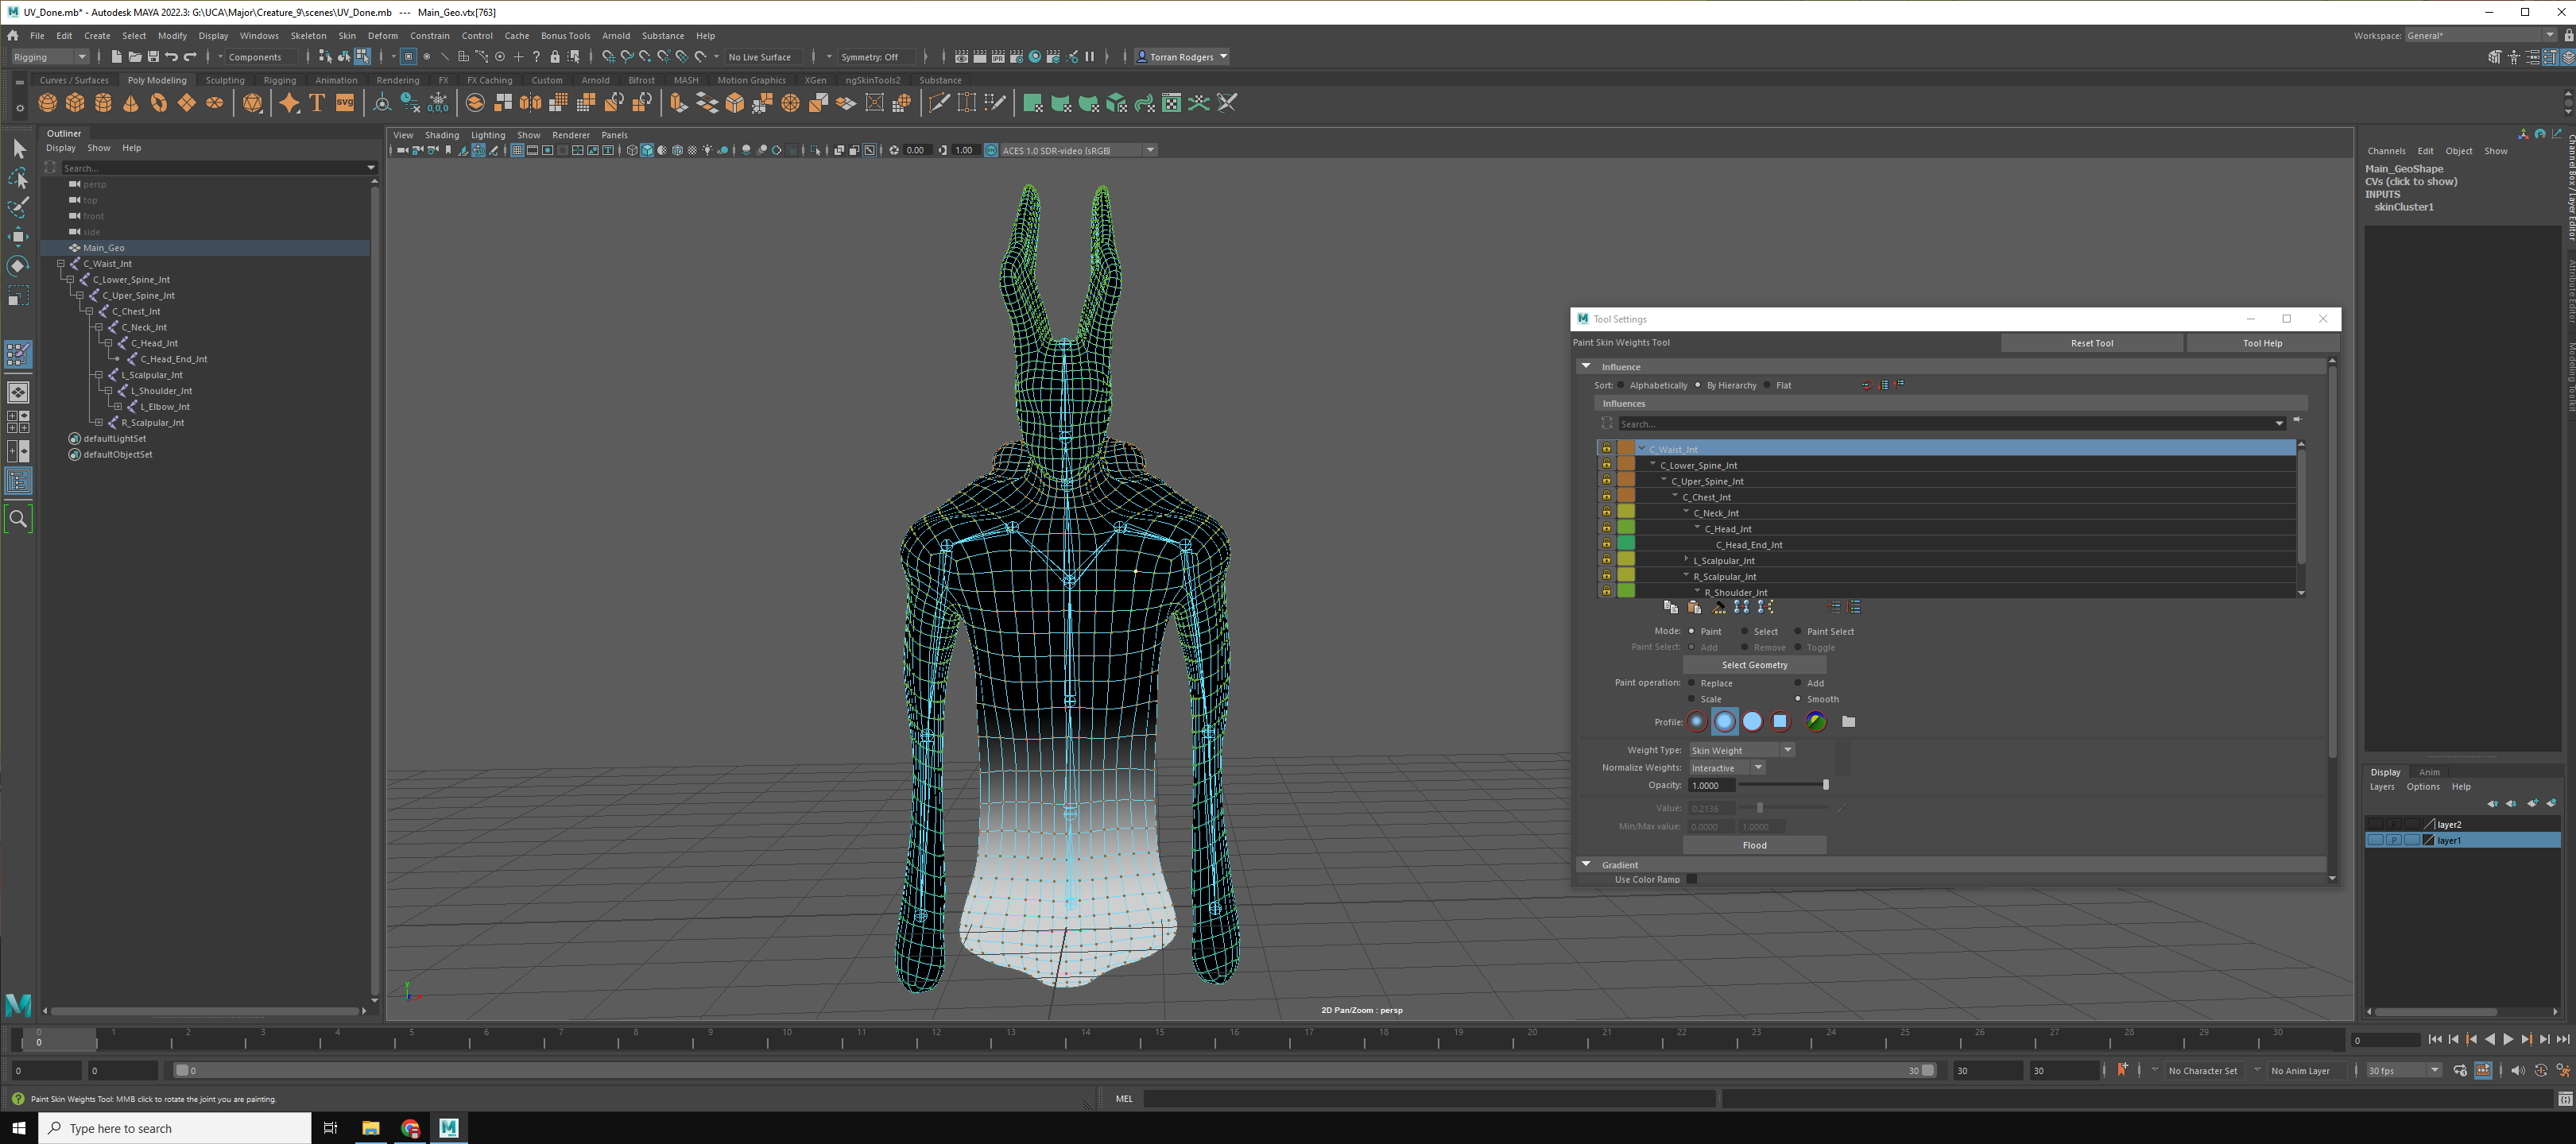This screenshot has height=1144, width=2576.
Task: Click the polygon Type tool icon
Action: pyautogui.click(x=317, y=103)
